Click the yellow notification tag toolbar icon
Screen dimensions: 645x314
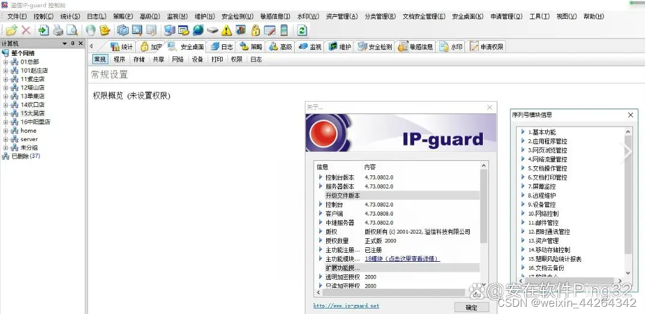pos(106,30)
